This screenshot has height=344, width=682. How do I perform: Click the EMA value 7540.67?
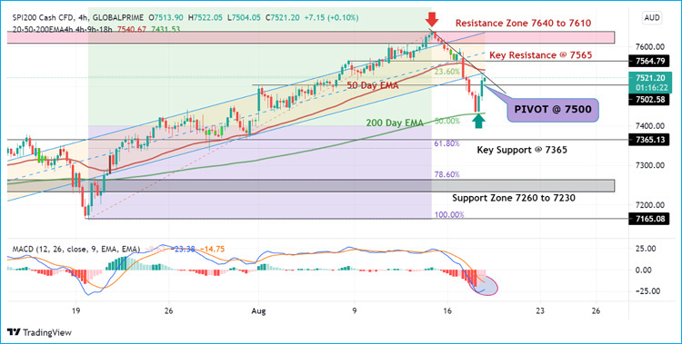pyautogui.click(x=133, y=29)
